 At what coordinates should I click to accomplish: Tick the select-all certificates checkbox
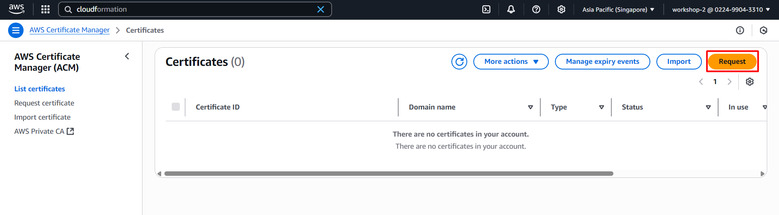click(x=176, y=107)
